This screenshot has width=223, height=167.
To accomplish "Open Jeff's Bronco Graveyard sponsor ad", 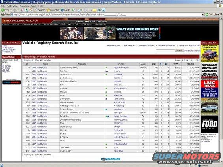I will pos(210,54).
